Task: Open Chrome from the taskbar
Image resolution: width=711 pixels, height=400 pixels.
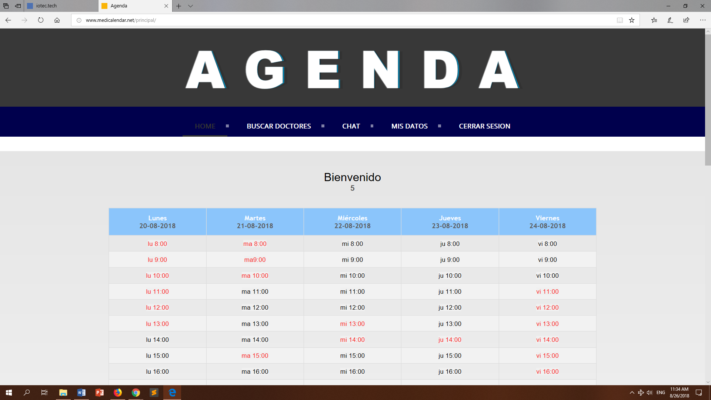Action: [x=136, y=393]
